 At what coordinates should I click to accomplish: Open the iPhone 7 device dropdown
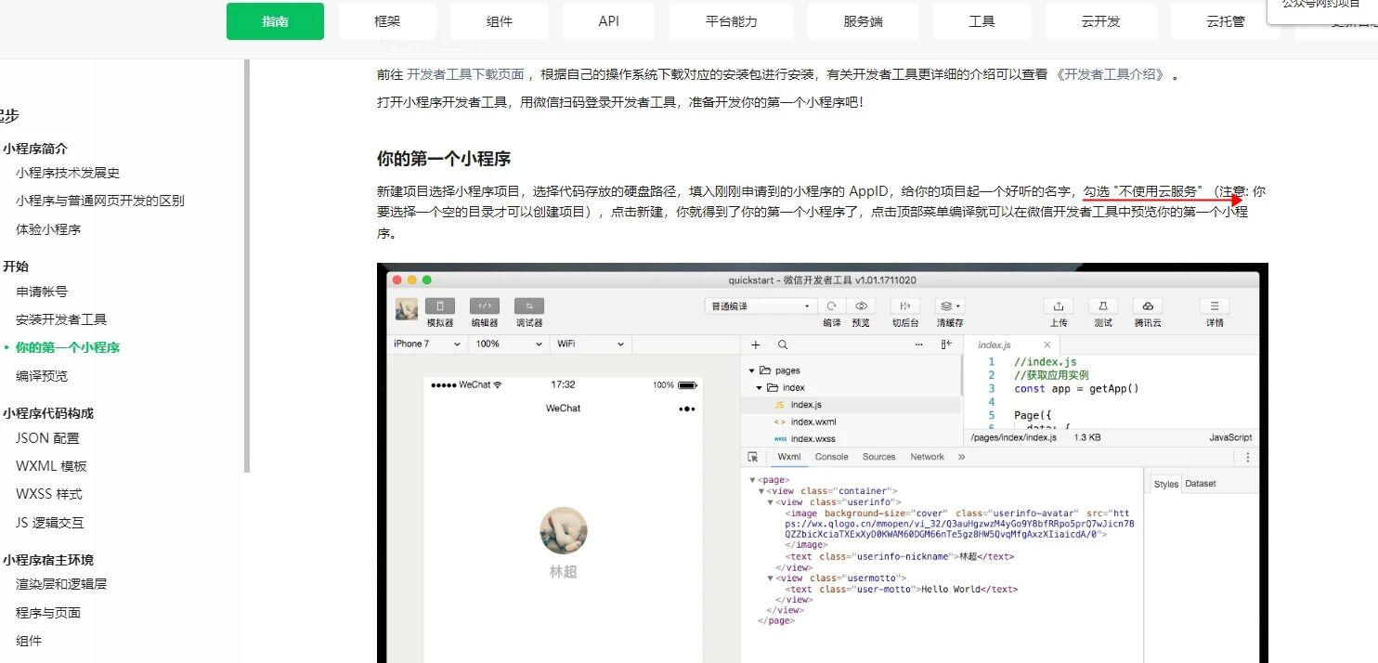click(x=427, y=344)
